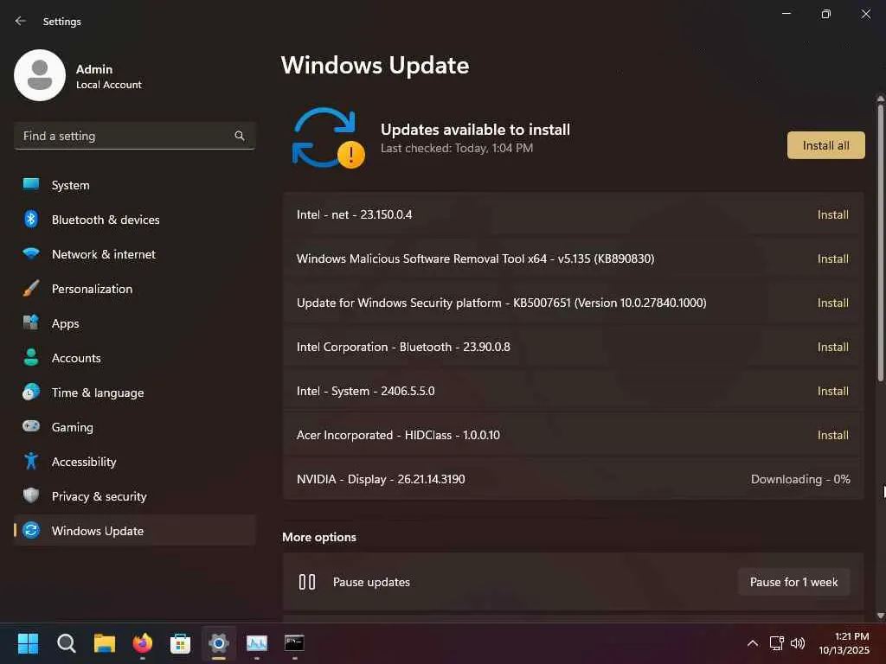Image resolution: width=886 pixels, height=664 pixels.
Task: Open taskbar Search
Action: pos(66,642)
